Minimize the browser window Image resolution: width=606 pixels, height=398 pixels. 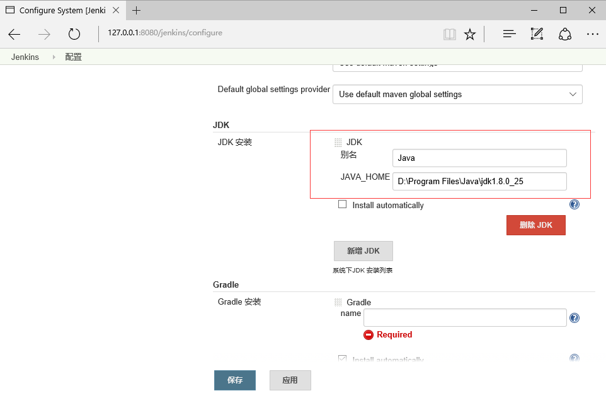coord(534,11)
